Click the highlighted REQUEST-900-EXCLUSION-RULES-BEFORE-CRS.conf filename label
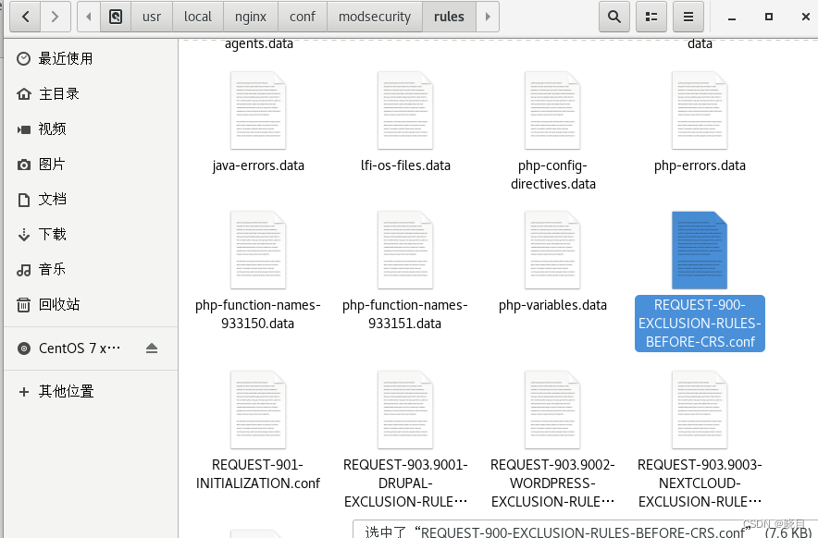The width and height of the screenshot is (818, 538). (700, 324)
